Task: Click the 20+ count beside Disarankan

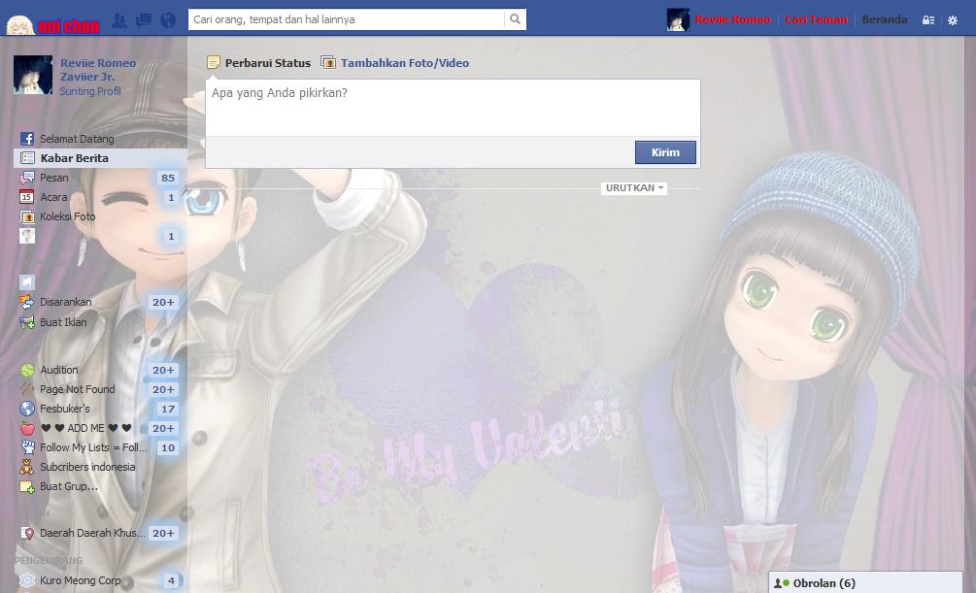Action: click(x=163, y=303)
